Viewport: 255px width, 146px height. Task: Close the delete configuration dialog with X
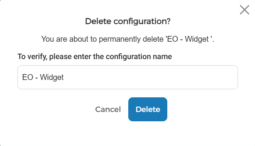point(245,10)
